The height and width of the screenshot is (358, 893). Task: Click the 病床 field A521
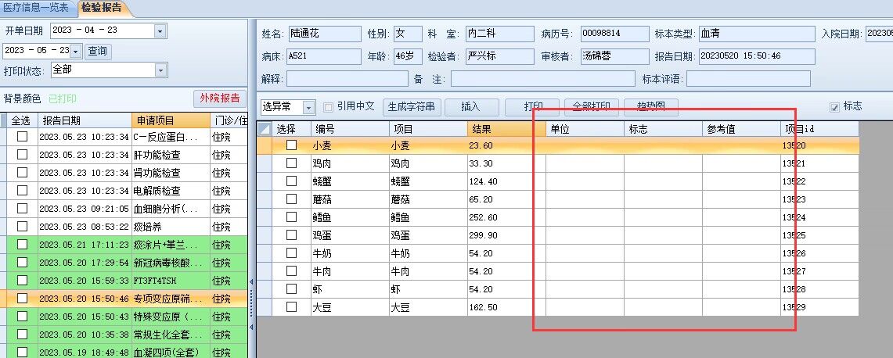click(324, 56)
